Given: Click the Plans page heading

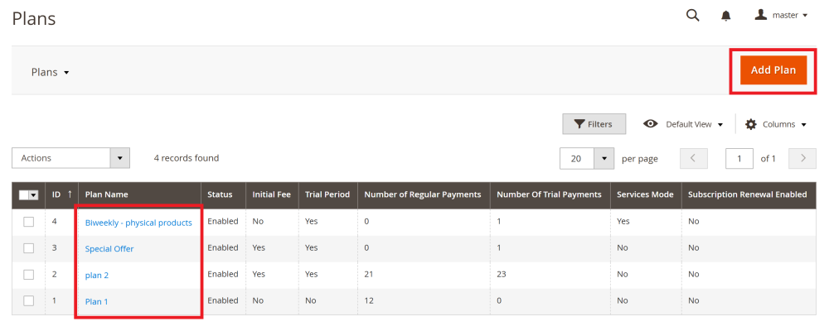Looking at the screenshot, I should [x=34, y=19].
